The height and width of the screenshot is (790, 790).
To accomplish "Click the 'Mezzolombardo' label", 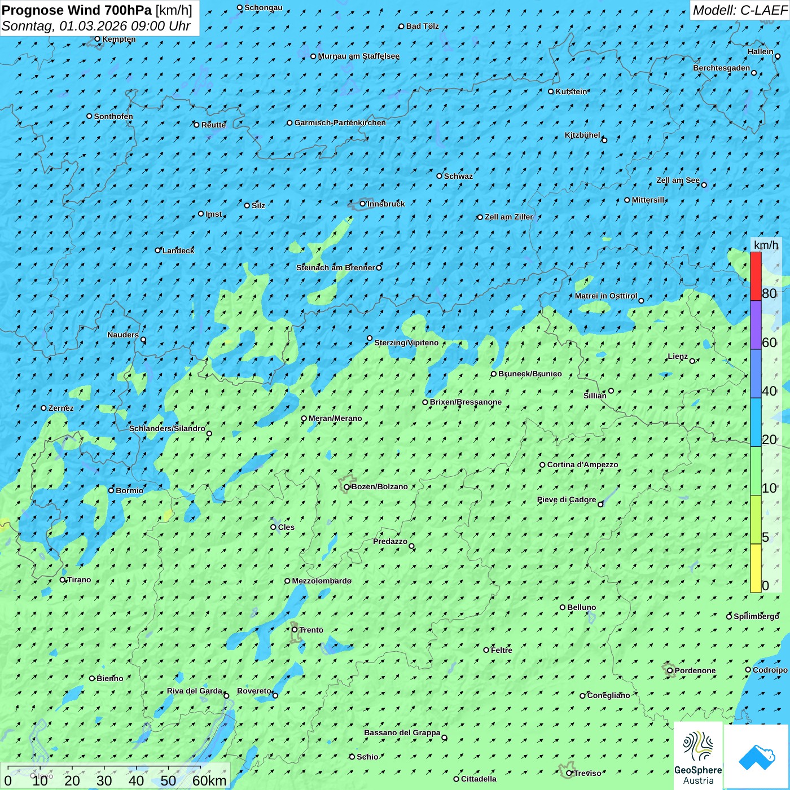I will tap(322, 581).
